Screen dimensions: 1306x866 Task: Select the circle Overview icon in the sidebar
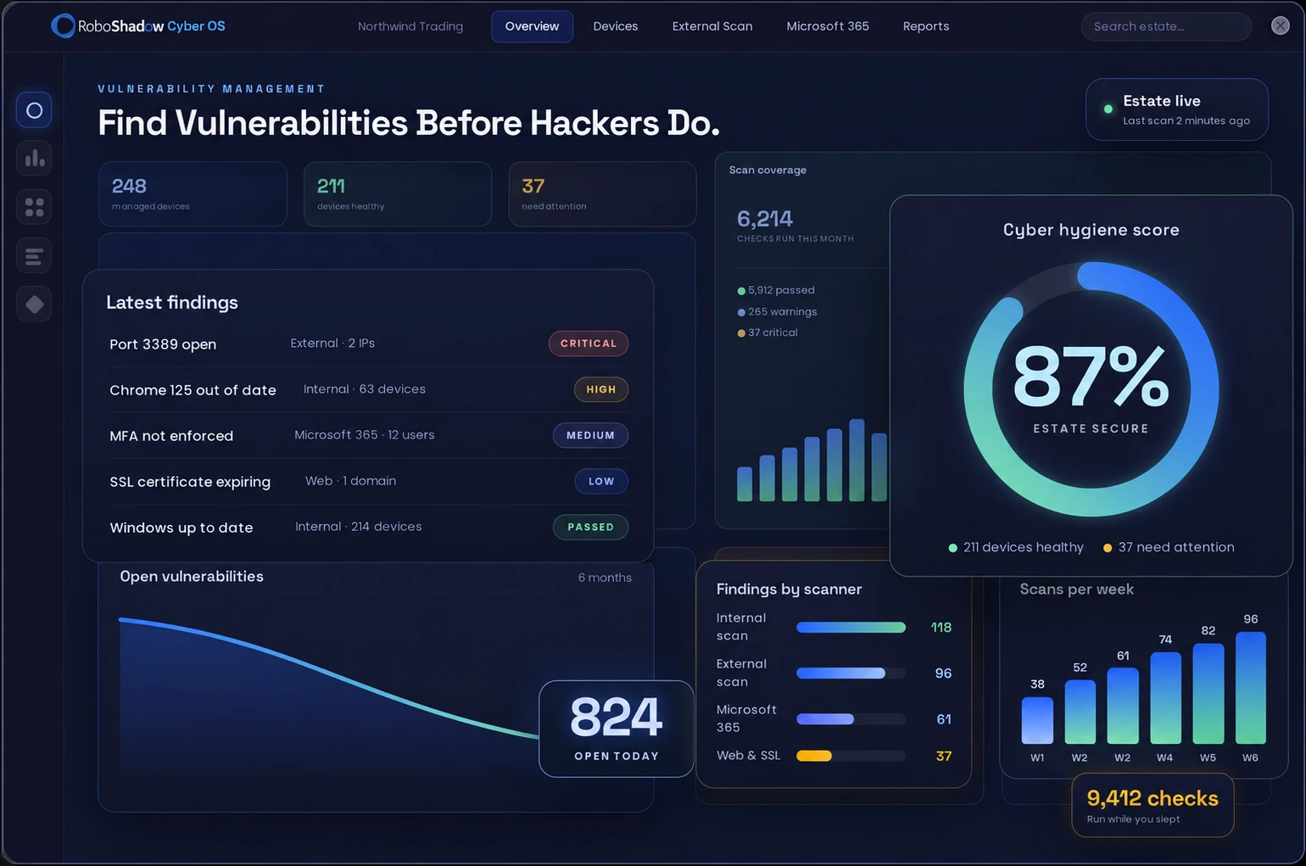pyautogui.click(x=34, y=110)
